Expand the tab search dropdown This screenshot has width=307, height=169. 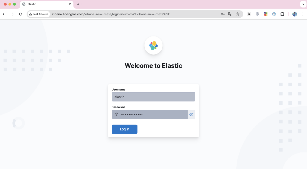(x=303, y=4)
